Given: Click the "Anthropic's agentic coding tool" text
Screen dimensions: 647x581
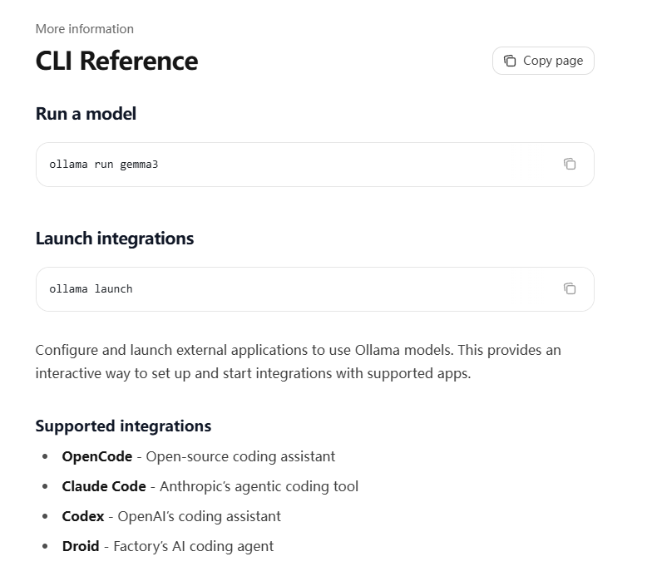Looking at the screenshot, I should click(x=259, y=486).
